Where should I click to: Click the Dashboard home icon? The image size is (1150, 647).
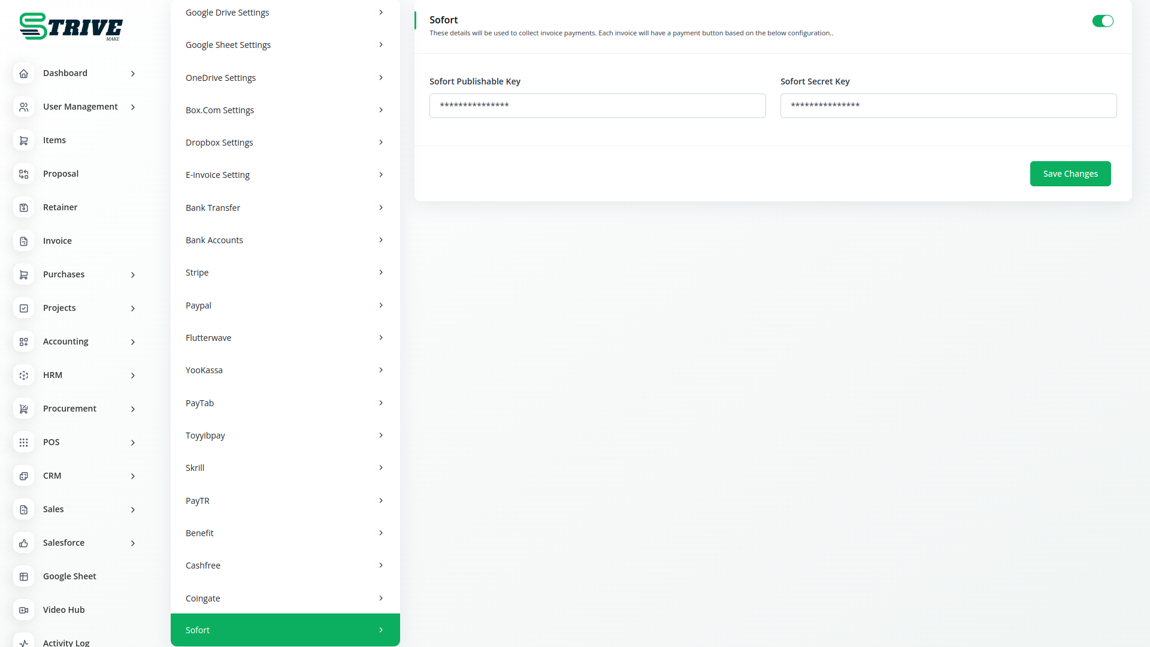click(x=23, y=73)
